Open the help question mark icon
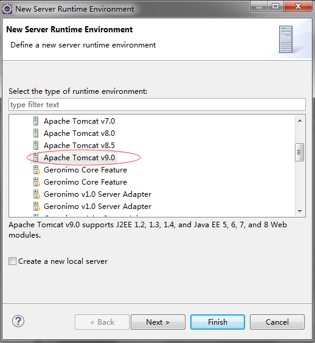 [x=18, y=321]
